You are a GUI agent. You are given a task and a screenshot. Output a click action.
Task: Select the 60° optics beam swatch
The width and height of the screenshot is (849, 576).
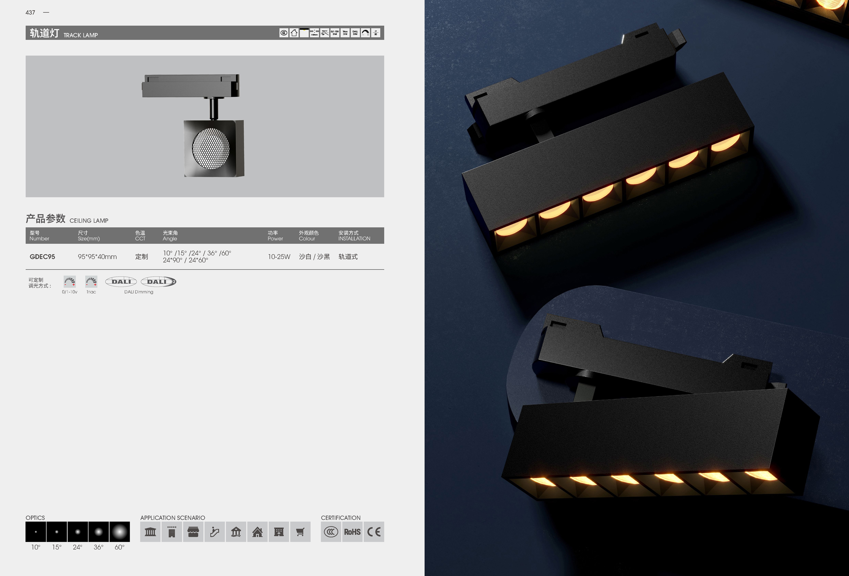(120, 532)
